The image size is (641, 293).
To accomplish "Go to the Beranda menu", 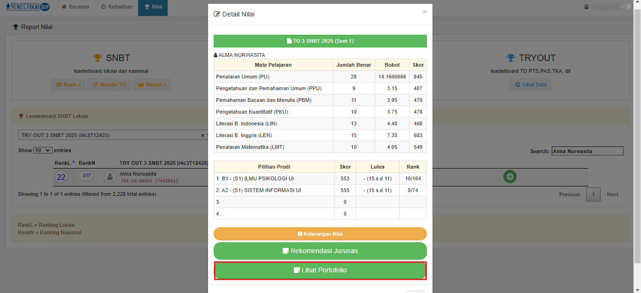I will 75,7.
